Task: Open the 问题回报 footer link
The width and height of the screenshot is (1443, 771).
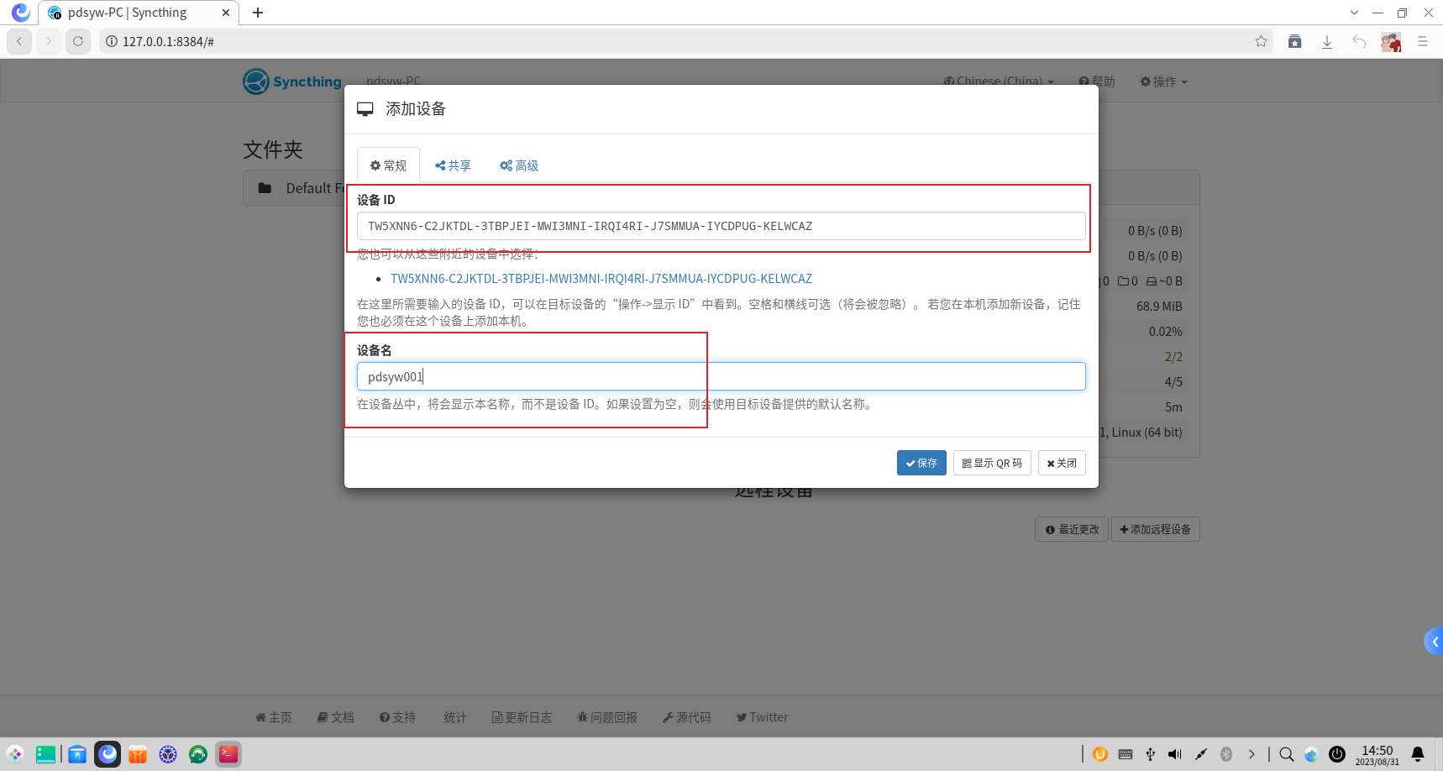Action: (x=607, y=717)
